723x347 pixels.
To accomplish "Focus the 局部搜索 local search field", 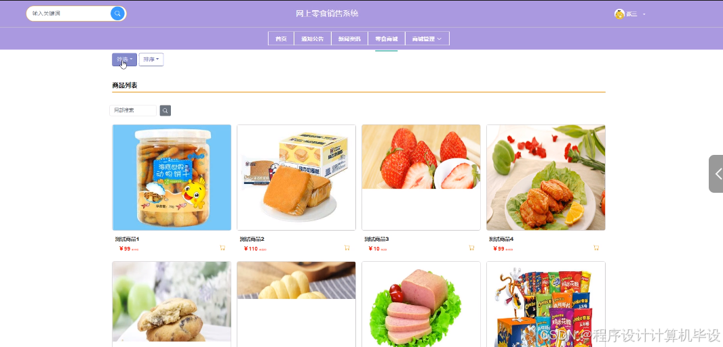I will tap(133, 111).
